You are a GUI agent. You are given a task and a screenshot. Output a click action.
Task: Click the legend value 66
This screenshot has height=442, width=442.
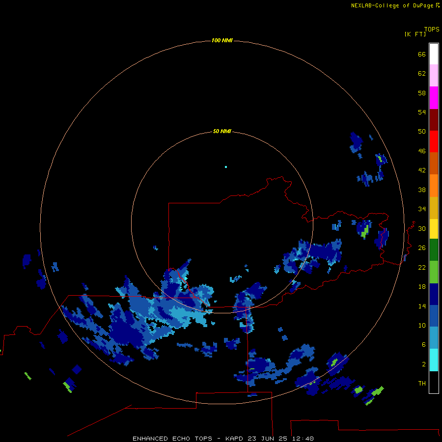(422, 54)
